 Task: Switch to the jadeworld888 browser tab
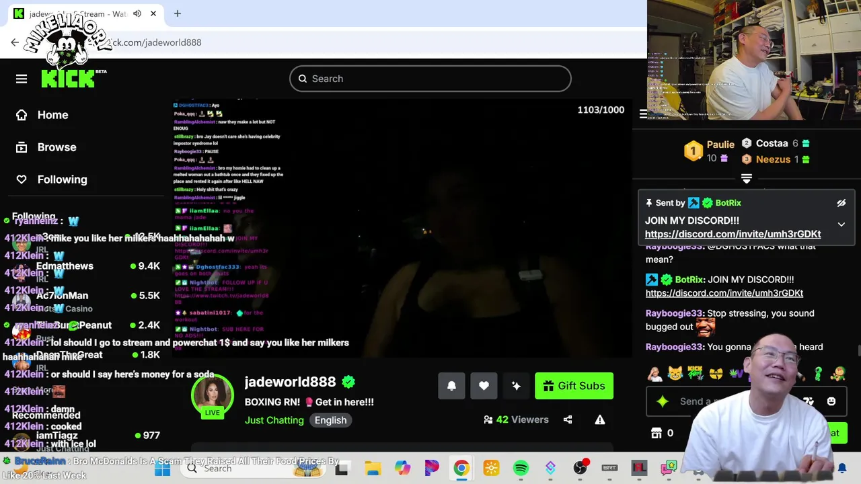pos(87,13)
